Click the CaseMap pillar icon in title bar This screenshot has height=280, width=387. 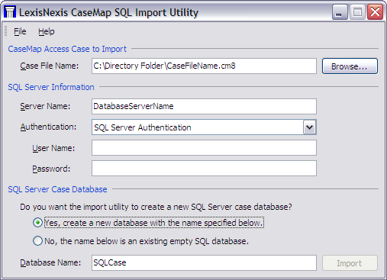[x=10, y=12]
